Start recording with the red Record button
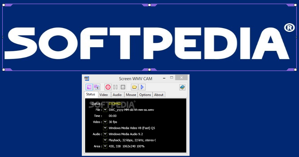Viewport: 299px width, 157px height. [108, 87]
